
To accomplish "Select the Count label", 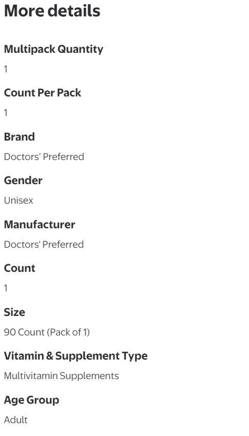I will (20, 268).
